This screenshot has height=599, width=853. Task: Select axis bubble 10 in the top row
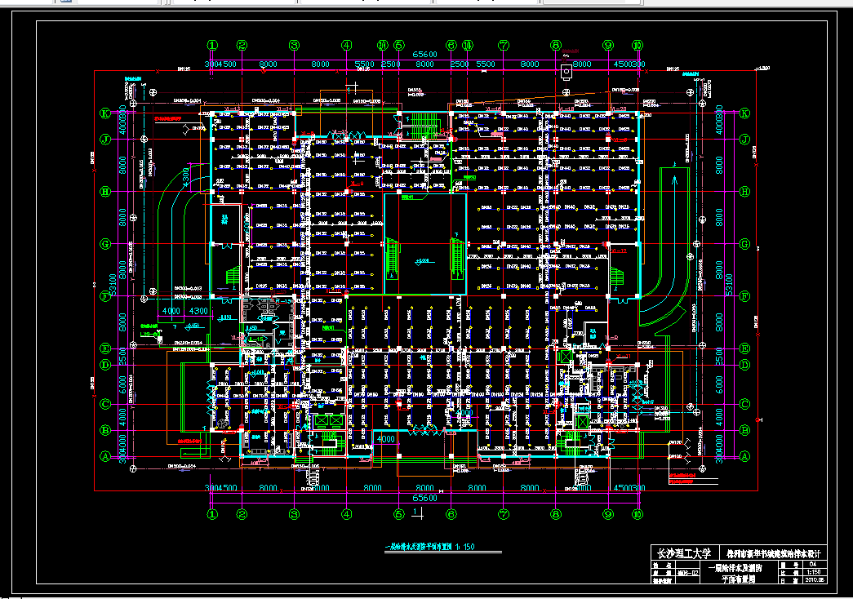point(638,45)
